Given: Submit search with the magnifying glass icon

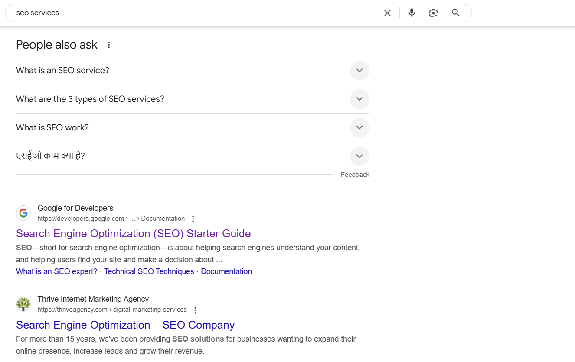Looking at the screenshot, I should 456,13.
